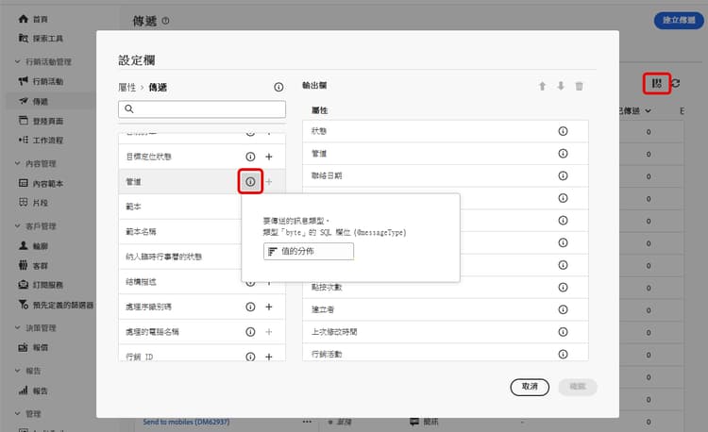
Task: Add 處理序識別碼 with its plus icon
Action: pyautogui.click(x=269, y=307)
